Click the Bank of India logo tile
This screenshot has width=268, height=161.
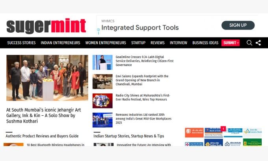[x=214, y=133]
